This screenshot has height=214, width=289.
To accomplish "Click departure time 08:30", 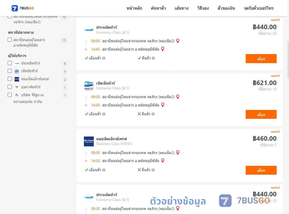I will click(96, 209).
